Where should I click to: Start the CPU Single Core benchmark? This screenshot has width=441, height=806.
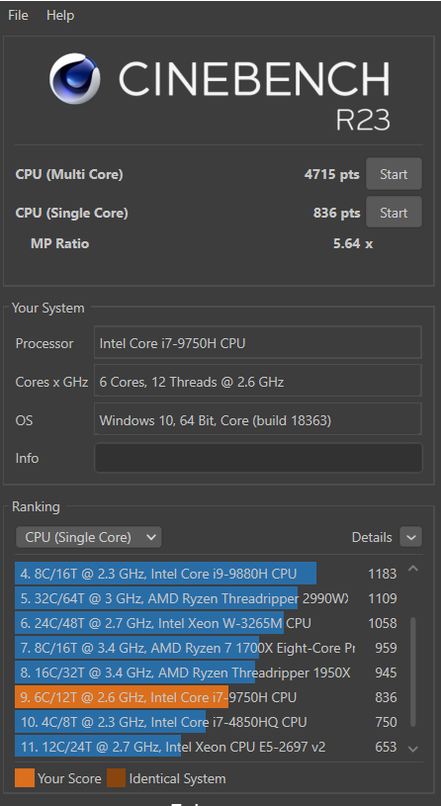coord(394,213)
